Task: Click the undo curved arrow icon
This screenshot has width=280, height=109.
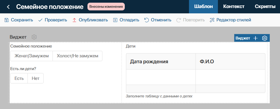Action: (147, 20)
